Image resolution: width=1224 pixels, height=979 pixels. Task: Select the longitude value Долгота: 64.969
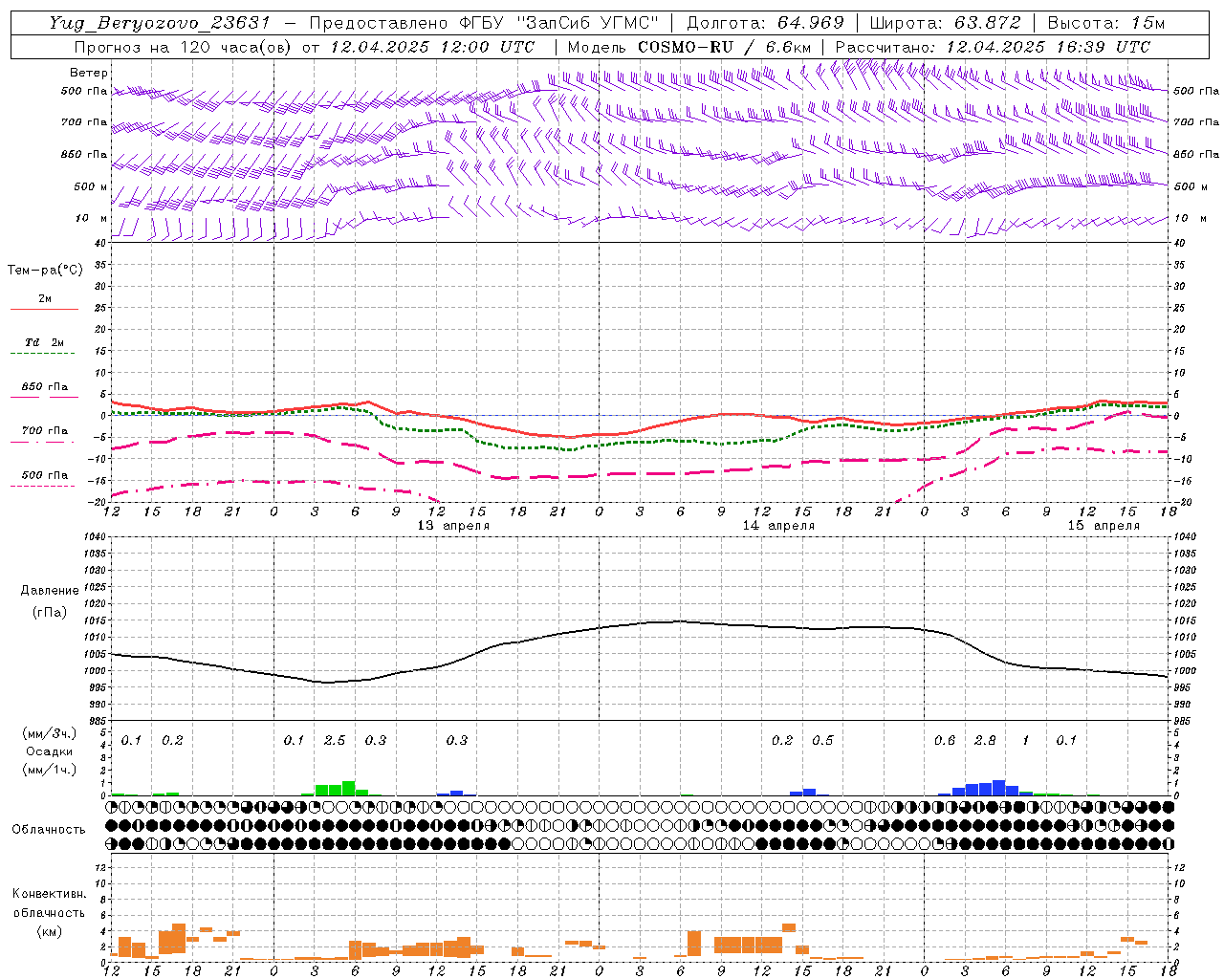[x=766, y=23]
